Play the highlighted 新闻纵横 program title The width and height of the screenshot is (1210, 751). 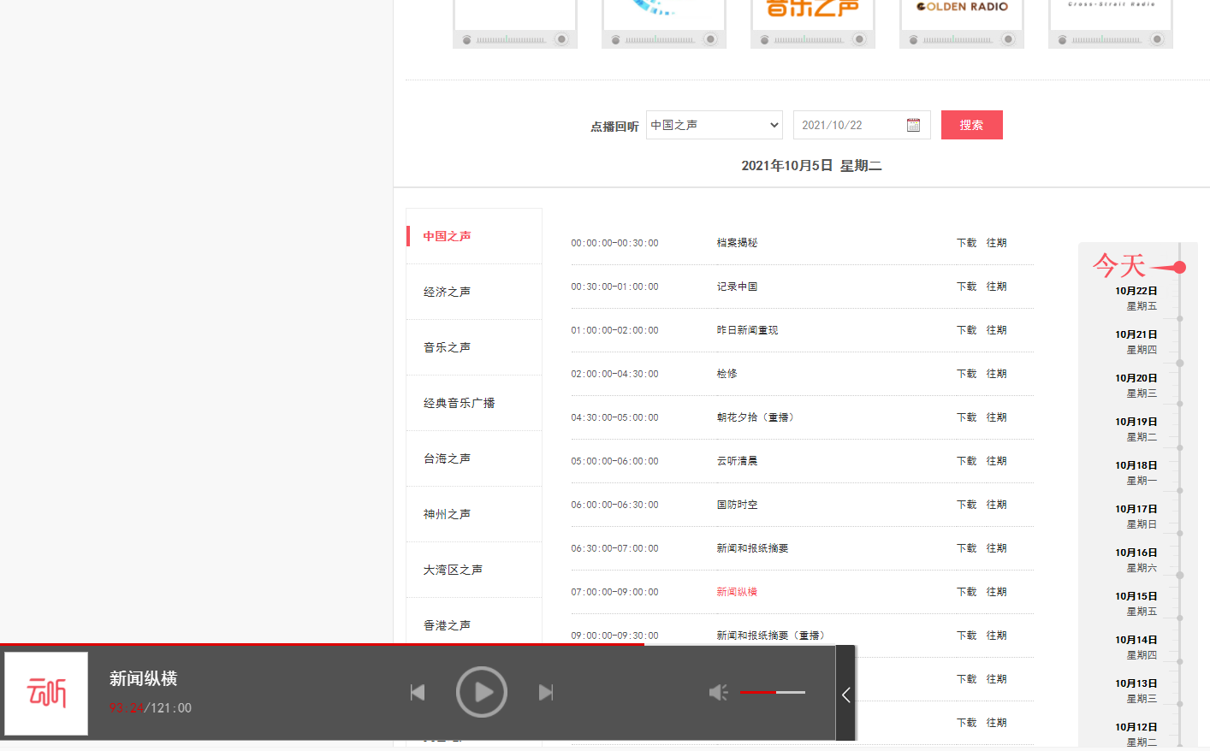coord(737,592)
